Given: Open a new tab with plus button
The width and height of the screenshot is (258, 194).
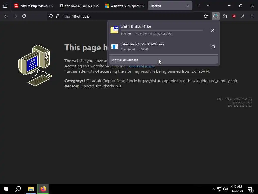Looking at the screenshot, I should pos(198,6).
